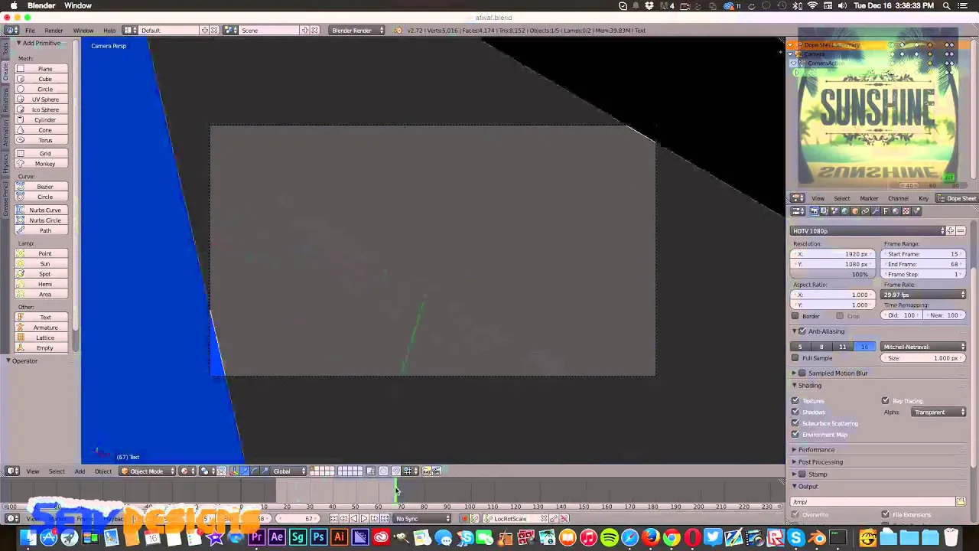The image size is (979, 551).
Task: Enable the Full Sample checkbox
Action: click(795, 358)
